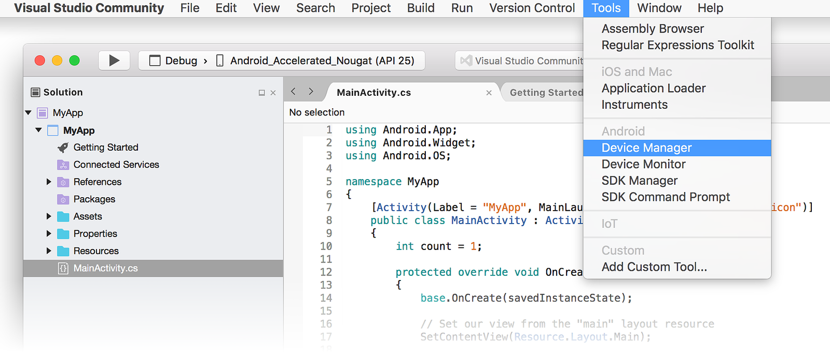Expand the References folder
The image size is (830, 353).
point(49,182)
